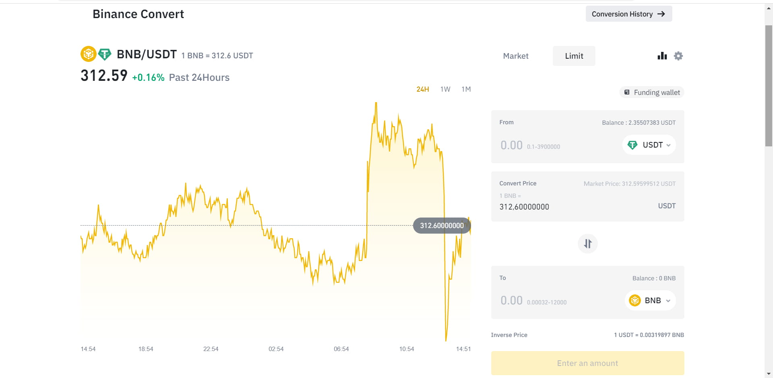Click the BNB coin logo beside pair title

click(x=88, y=54)
